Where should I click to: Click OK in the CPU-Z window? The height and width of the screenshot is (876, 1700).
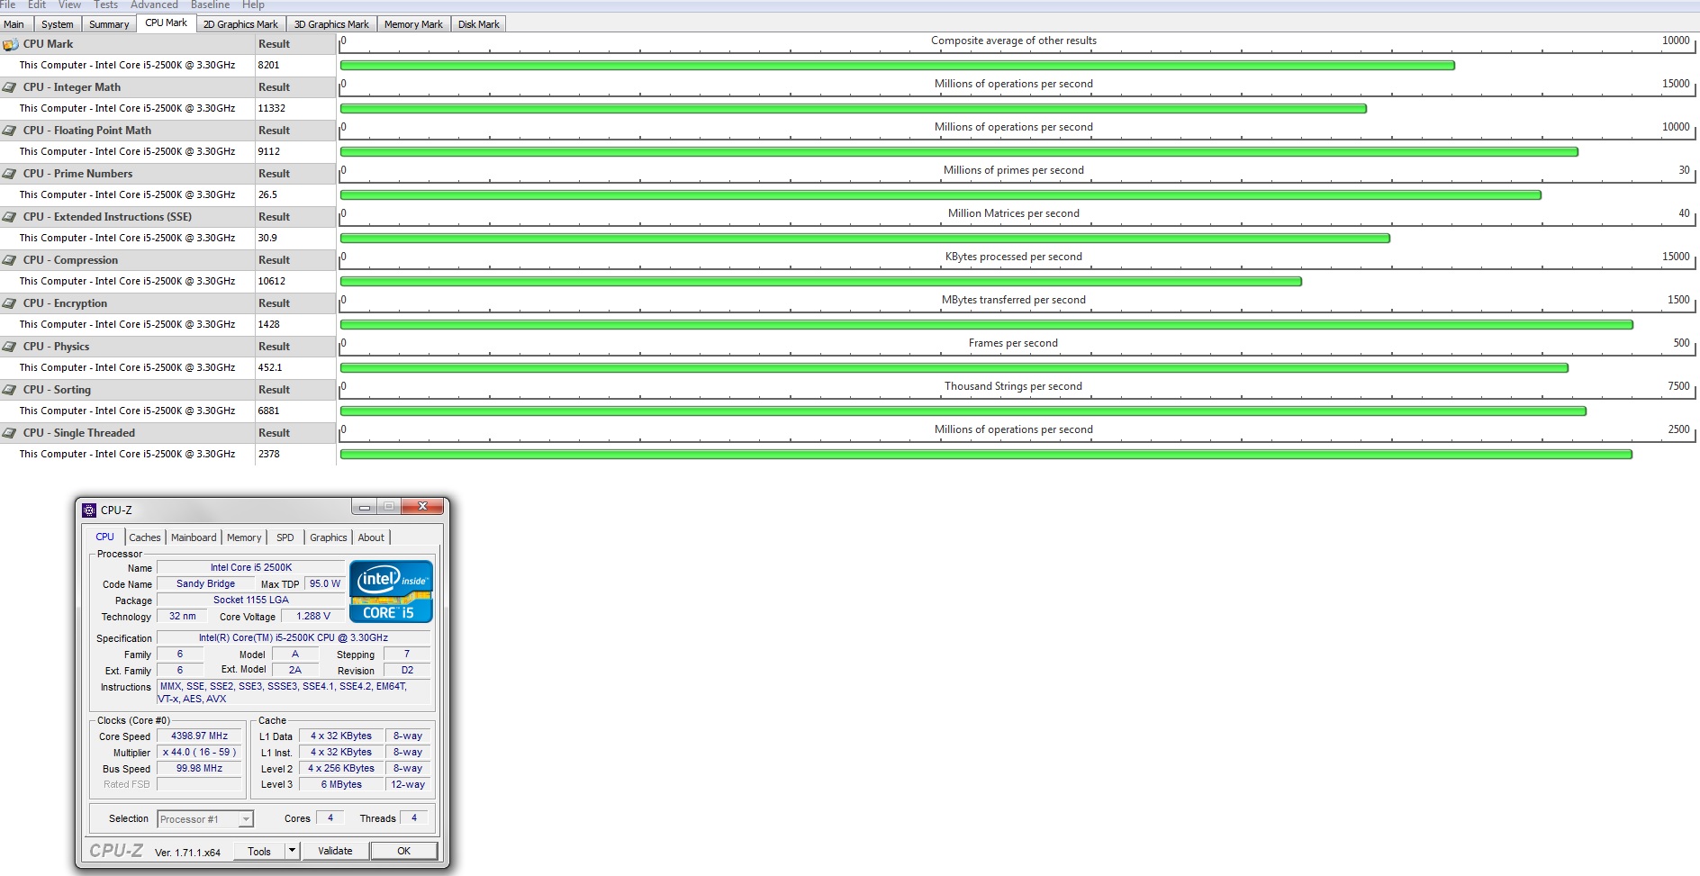click(404, 851)
